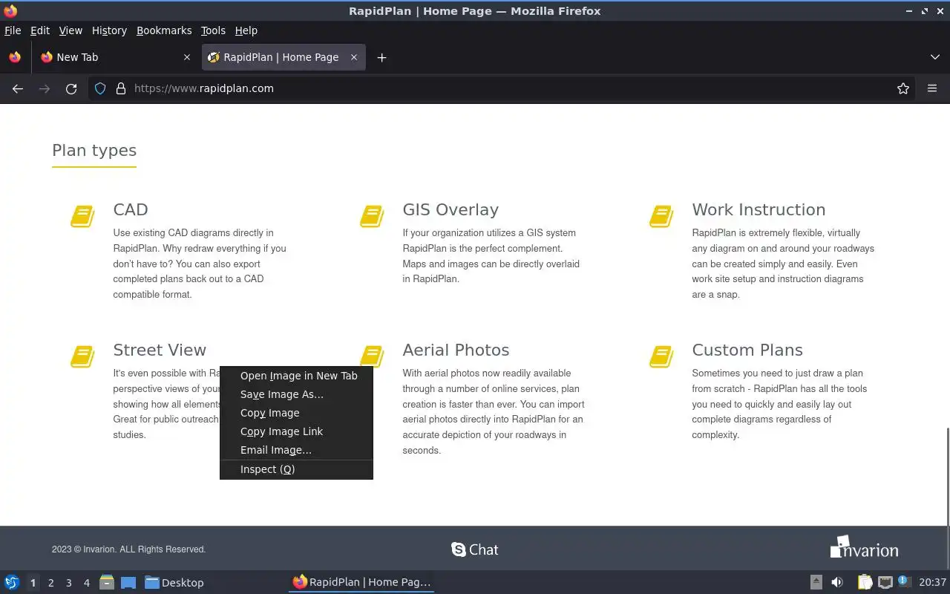The width and height of the screenshot is (950, 594).
Task: Open the Bookmarks menu
Action: coord(164,30)
